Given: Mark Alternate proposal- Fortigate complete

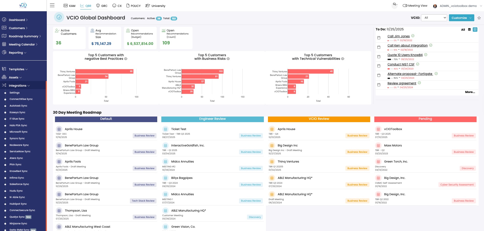Looking at the screenshot, I should point(436,74).
